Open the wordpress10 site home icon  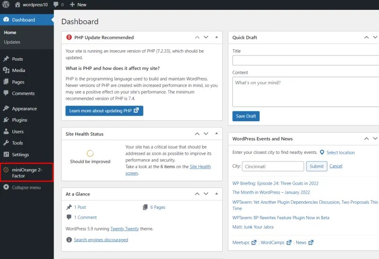[18, 4]
